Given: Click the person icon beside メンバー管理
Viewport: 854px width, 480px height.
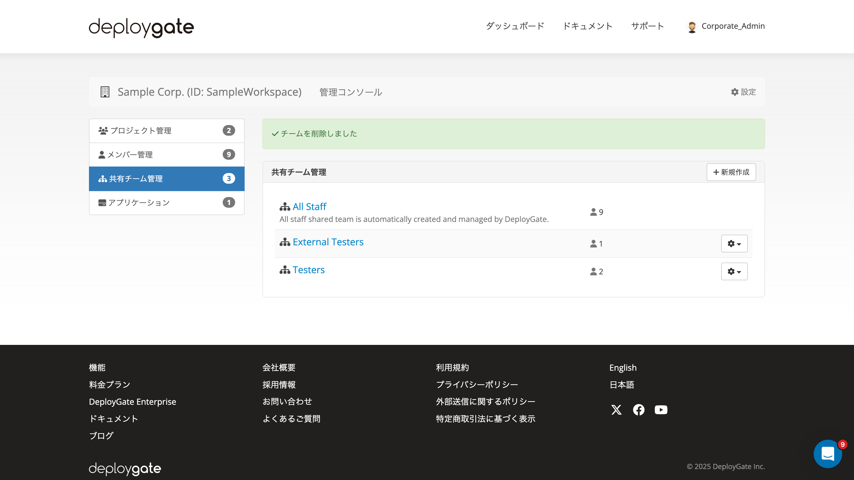Looking at the screenshot, I should click(102, 155).
